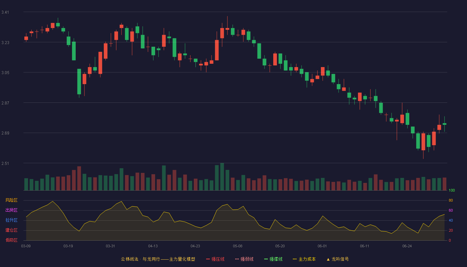
Task: Click the chart title 云梯战法 · 与龙同行——主力量化模型
Action: click(x=158, y=259)
